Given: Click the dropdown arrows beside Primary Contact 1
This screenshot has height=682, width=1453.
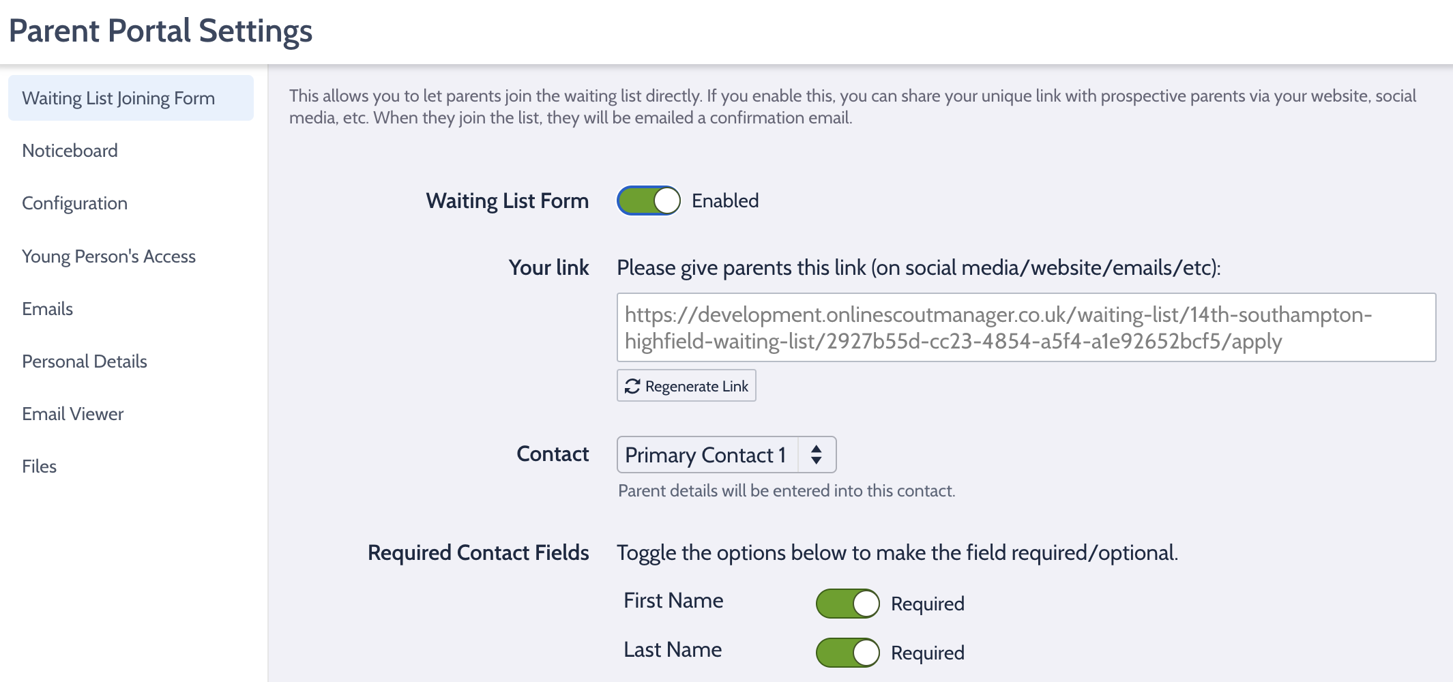Looking at the screenshot, I should tap(817, 454).
